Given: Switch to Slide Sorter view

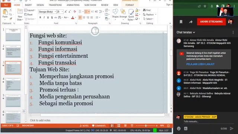Looking at the screenshot, I should click(119, 126).
